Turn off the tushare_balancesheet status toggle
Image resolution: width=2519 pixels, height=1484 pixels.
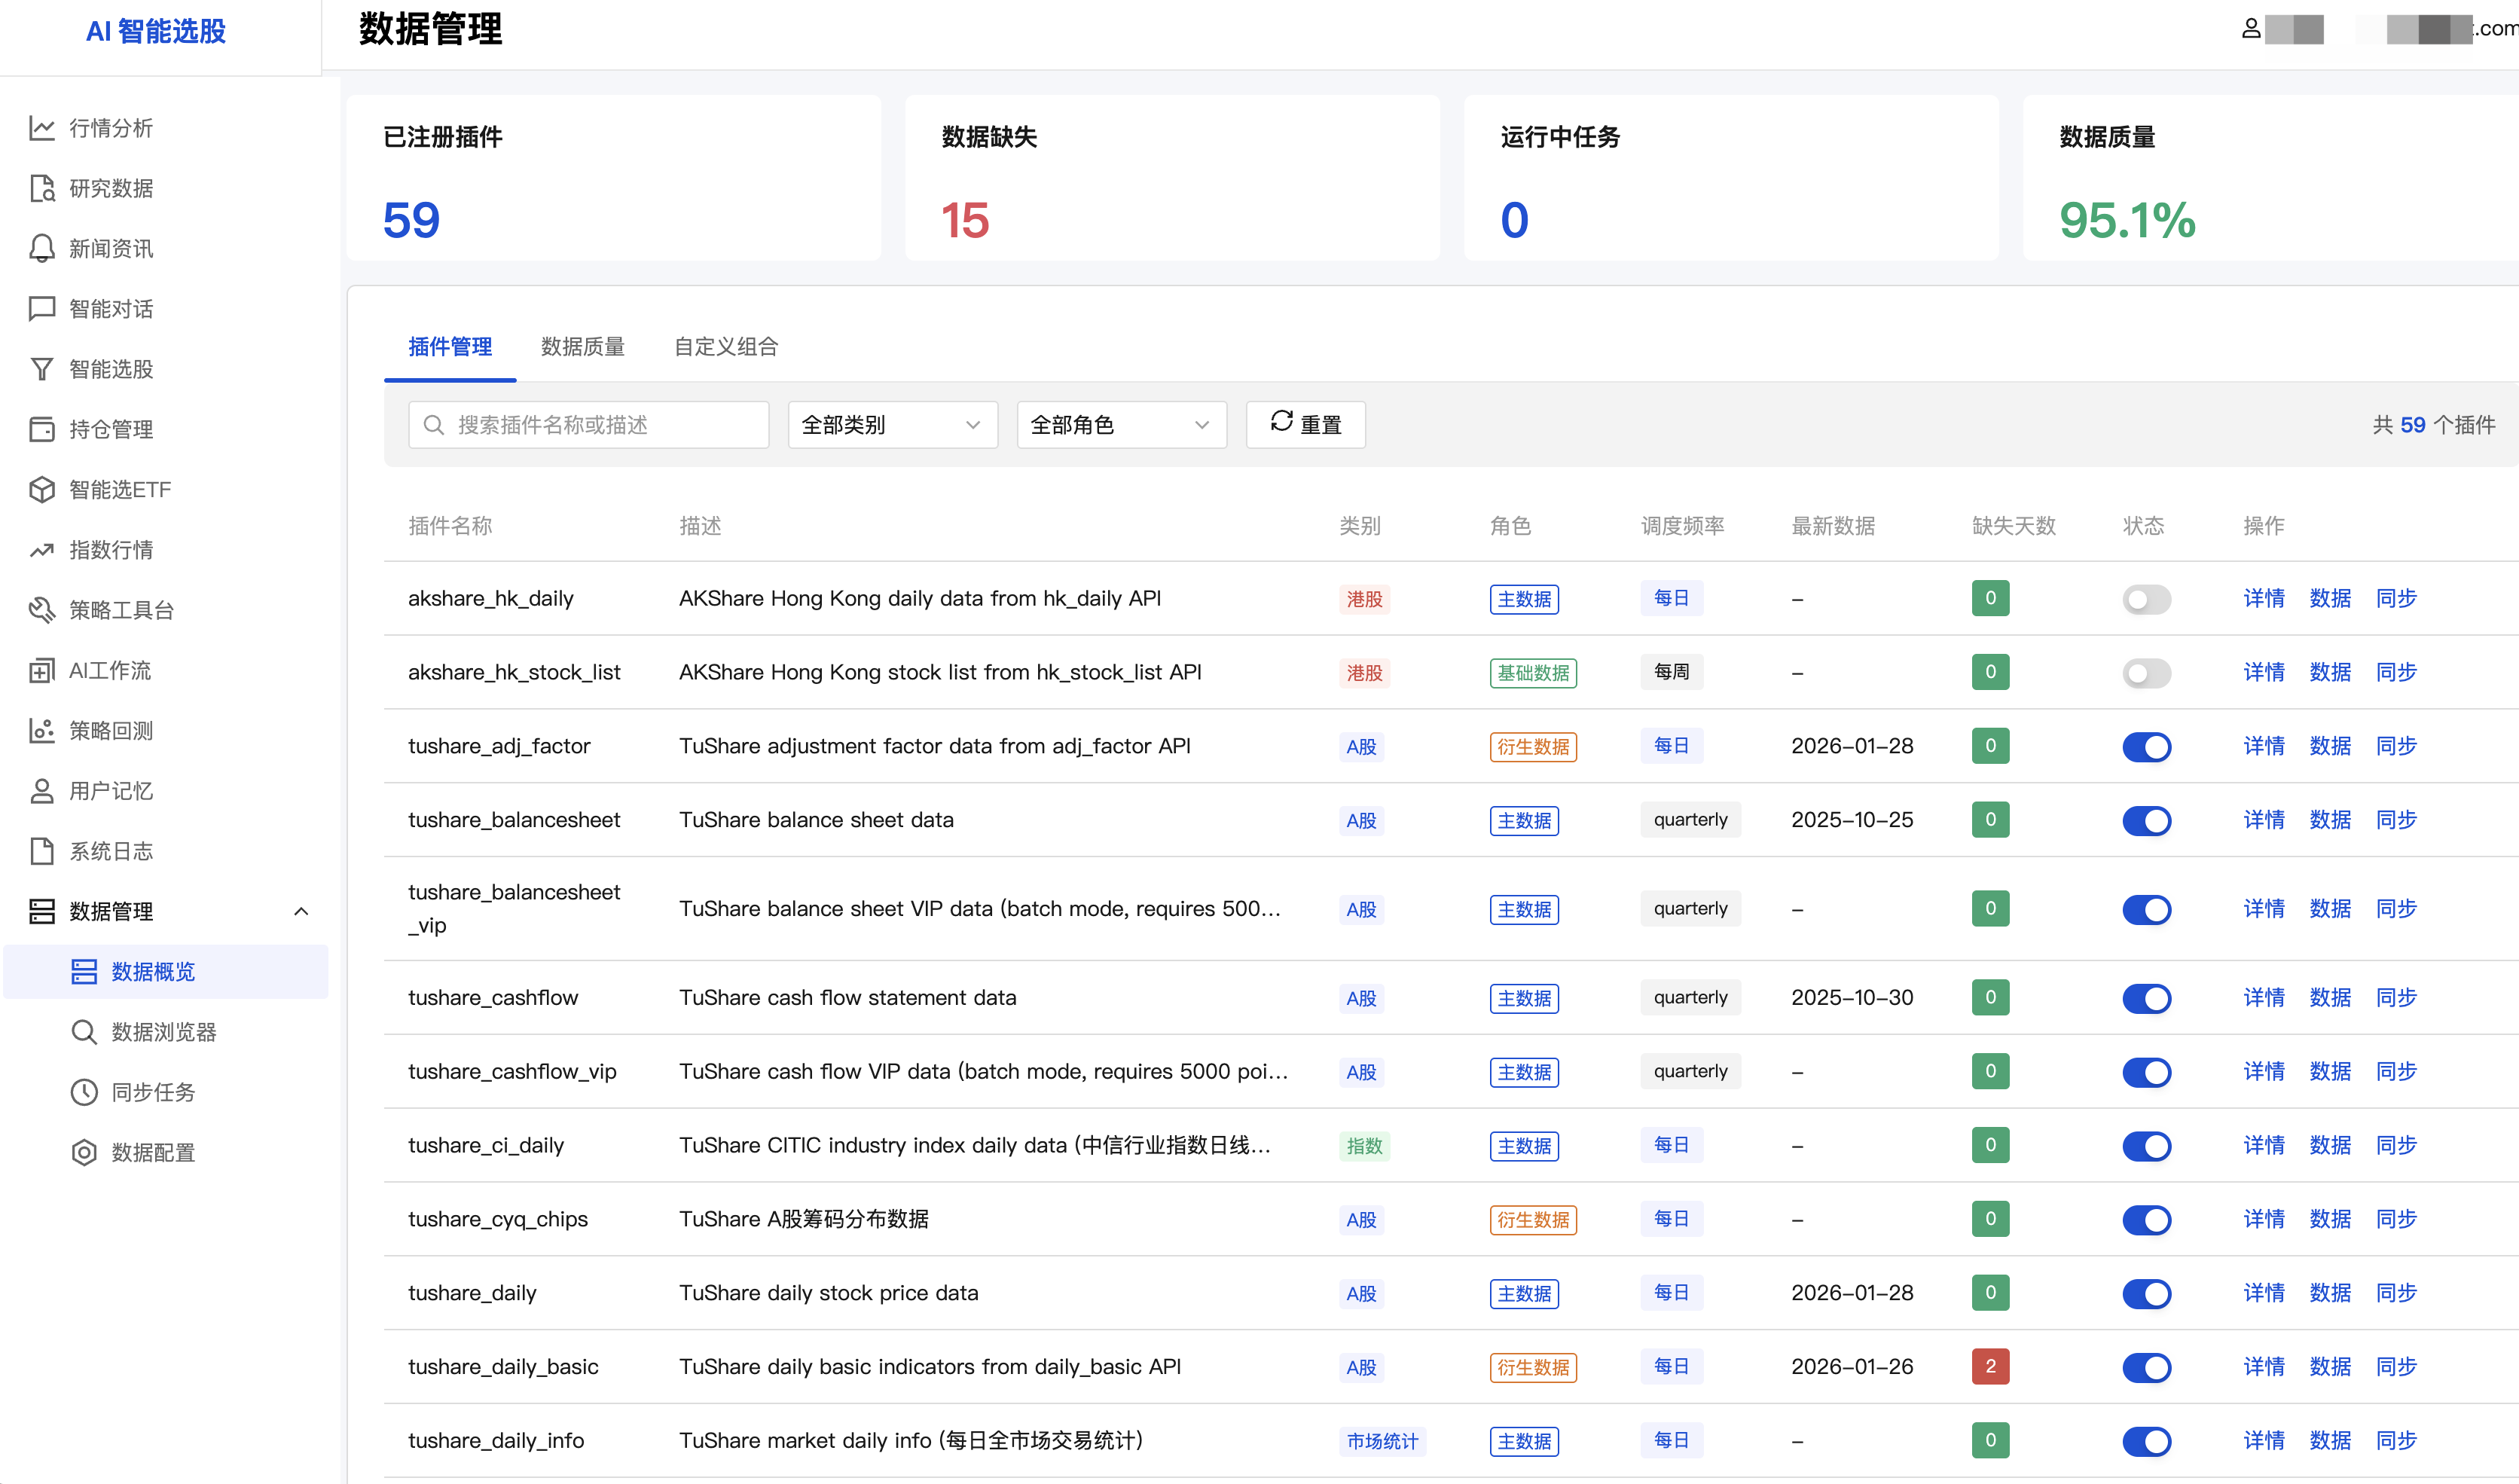[x=2146, y=821]
